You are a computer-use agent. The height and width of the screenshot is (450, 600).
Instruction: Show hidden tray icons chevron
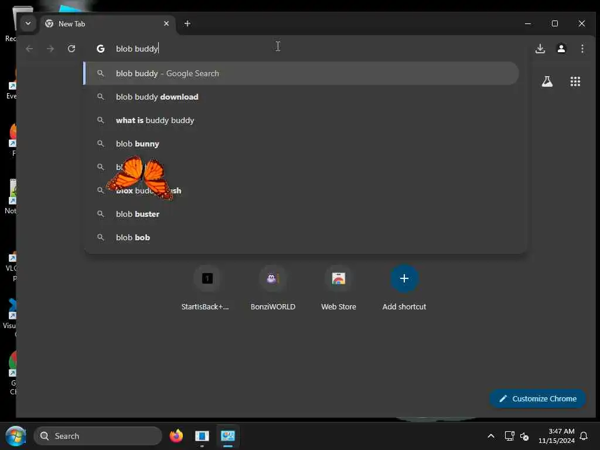tap(491, 436)
